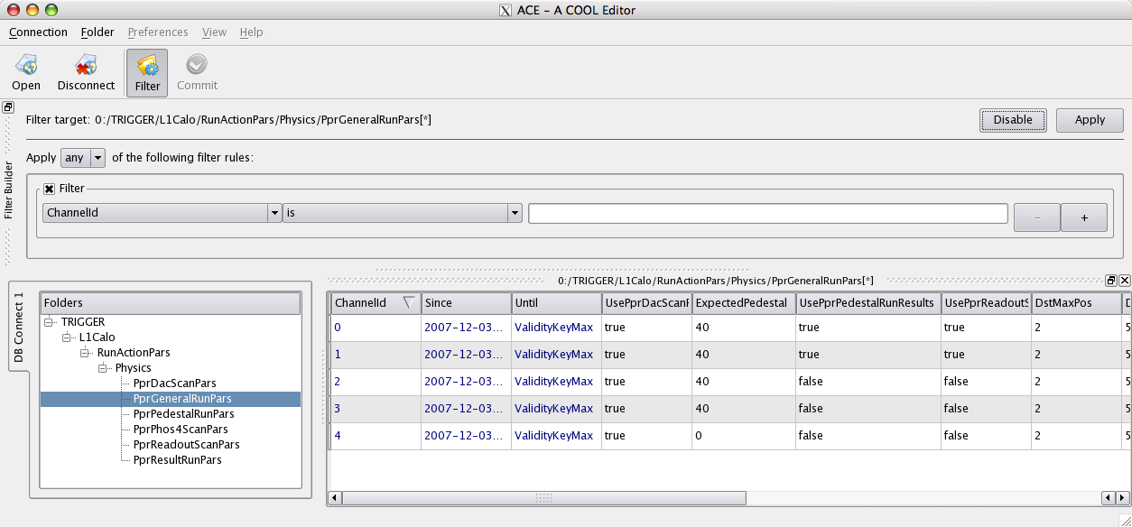Open the Connection menu

(x=38, y=32)
